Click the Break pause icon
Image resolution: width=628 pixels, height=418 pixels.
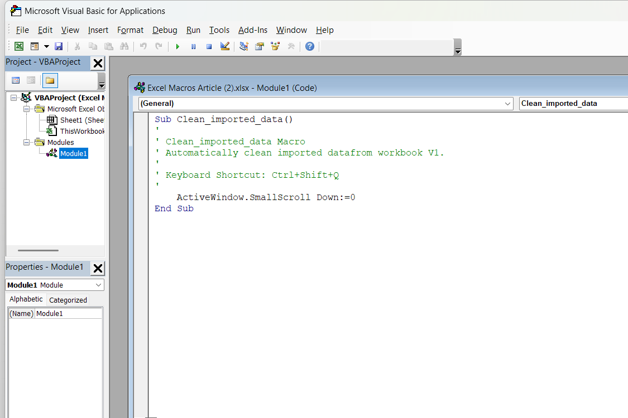tap(194, 47)
